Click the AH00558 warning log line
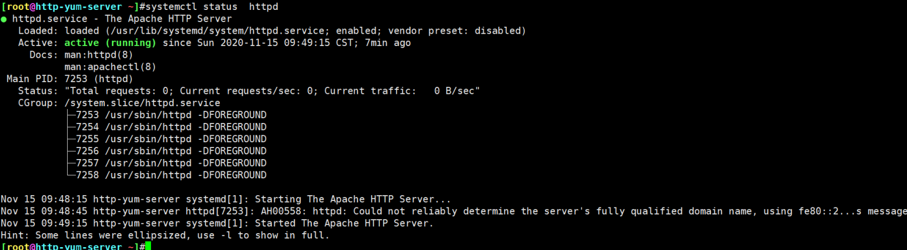This screenshot has width=907, height=250. [454, 211]
